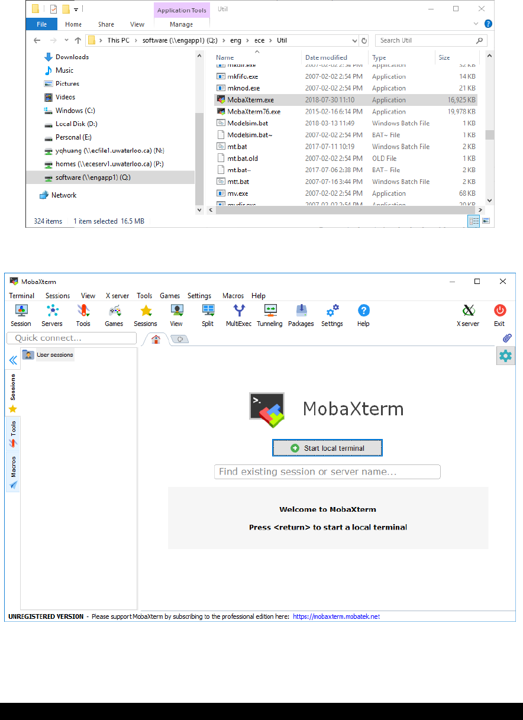Toggle the X server toolbar icon

tap(468, 315)
